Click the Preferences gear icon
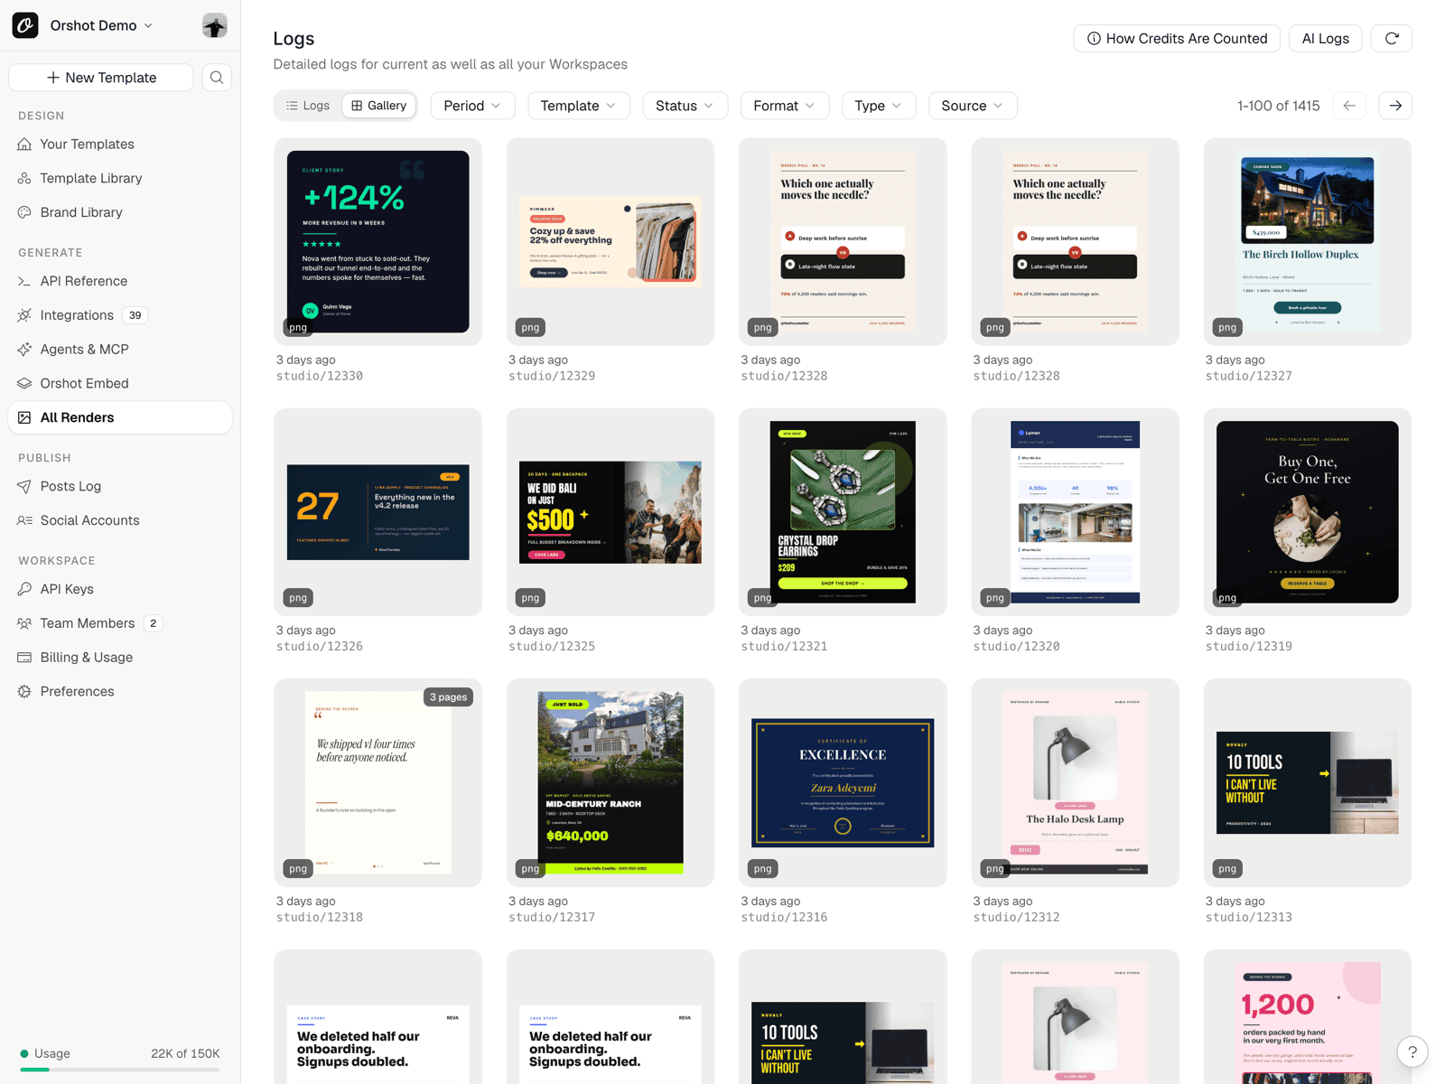This screenshot has height=1084, width=1445. point(24,692)
